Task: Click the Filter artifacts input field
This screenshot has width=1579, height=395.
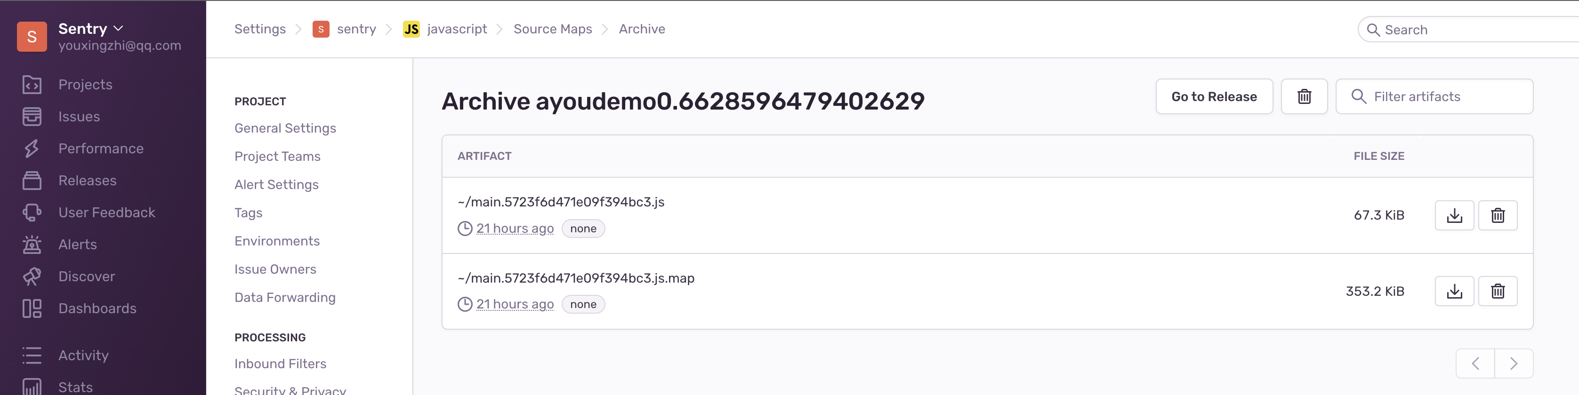Action: click(1434, 97)
